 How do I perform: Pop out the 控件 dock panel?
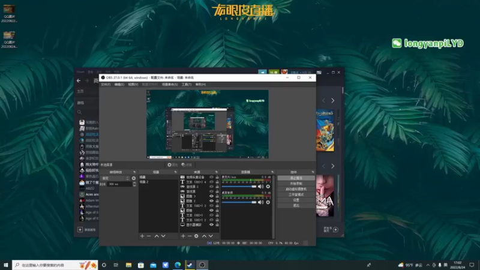coord(313,172)
